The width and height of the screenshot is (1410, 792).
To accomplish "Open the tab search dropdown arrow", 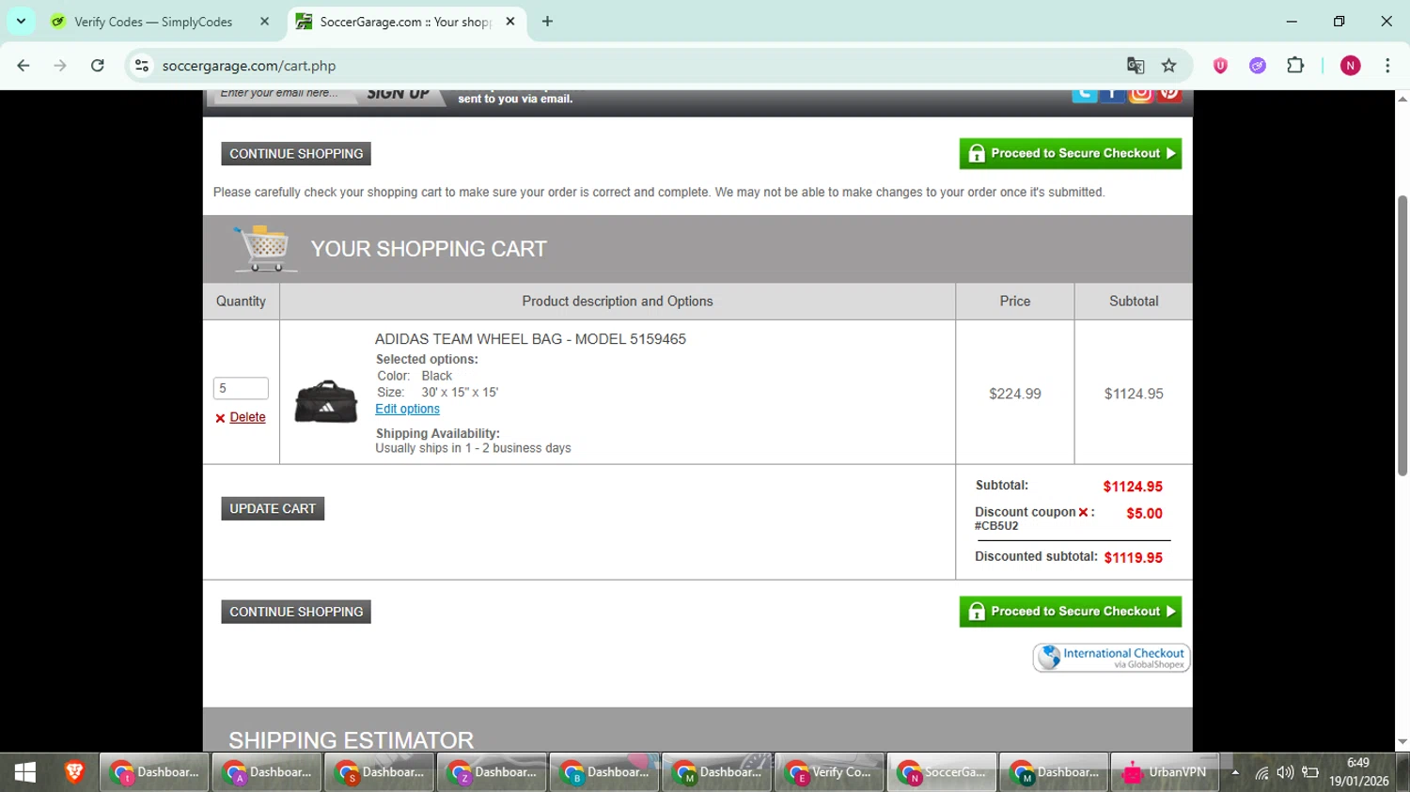I will pos(21,21).
